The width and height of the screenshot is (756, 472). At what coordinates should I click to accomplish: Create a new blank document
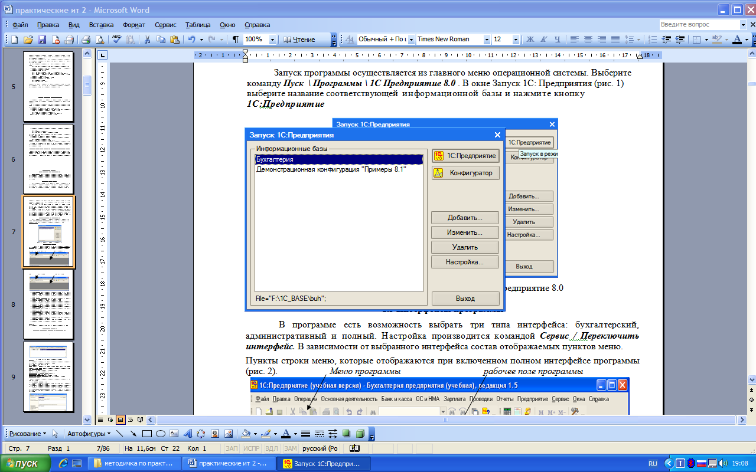tap(14, 40)
